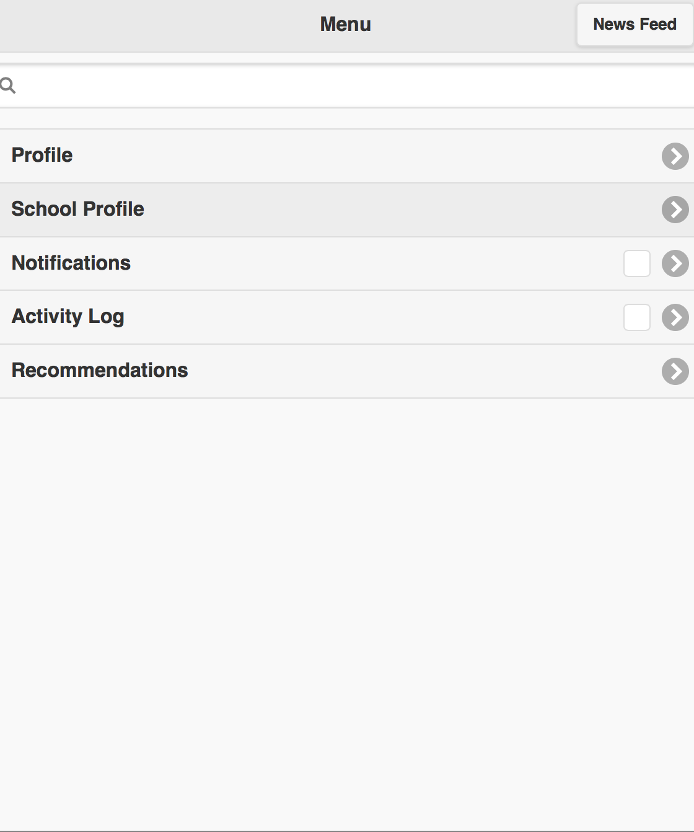Open the Recommendations menu label

click(100, 370)
